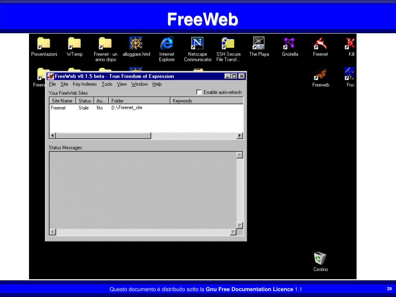Image resolution: width=396 pixels, height=297 pixels.
Task: Open the Tools menu
Action: click(107, 84)
